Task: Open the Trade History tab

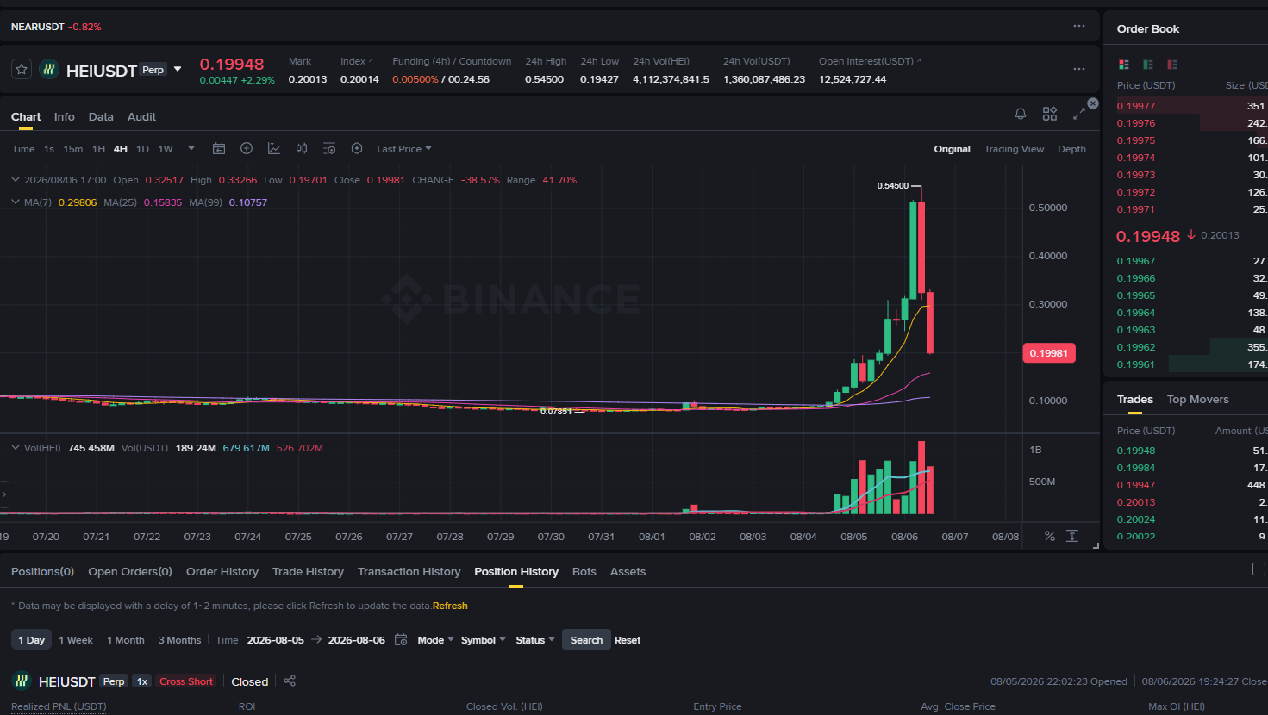Action: pyautogui.click(x=308, y=571)
